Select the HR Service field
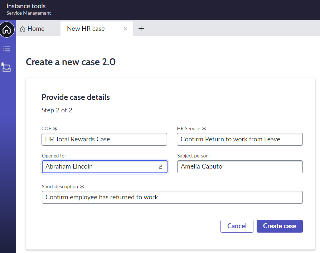Viewport: 320px width, 253px height. point(239,139)
